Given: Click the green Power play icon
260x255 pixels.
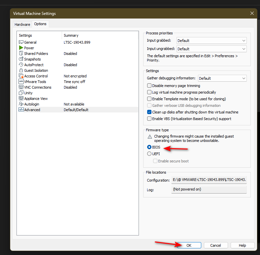Looking at the screenshot, I should coord(21,48).
